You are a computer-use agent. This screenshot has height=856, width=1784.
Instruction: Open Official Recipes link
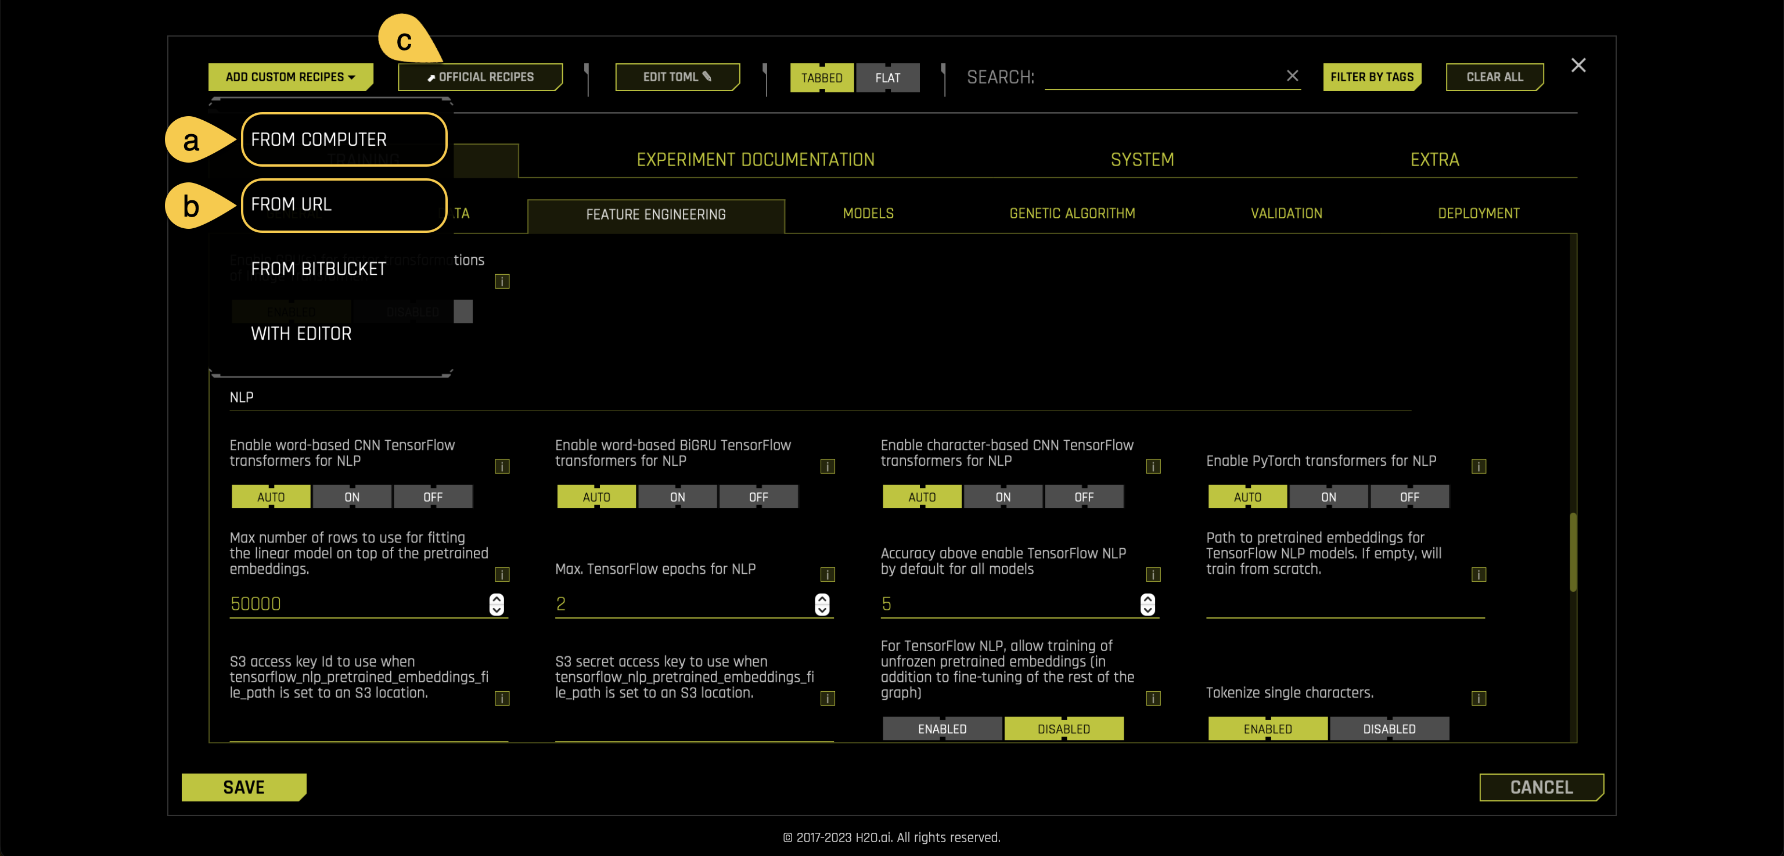coord(480,77)
